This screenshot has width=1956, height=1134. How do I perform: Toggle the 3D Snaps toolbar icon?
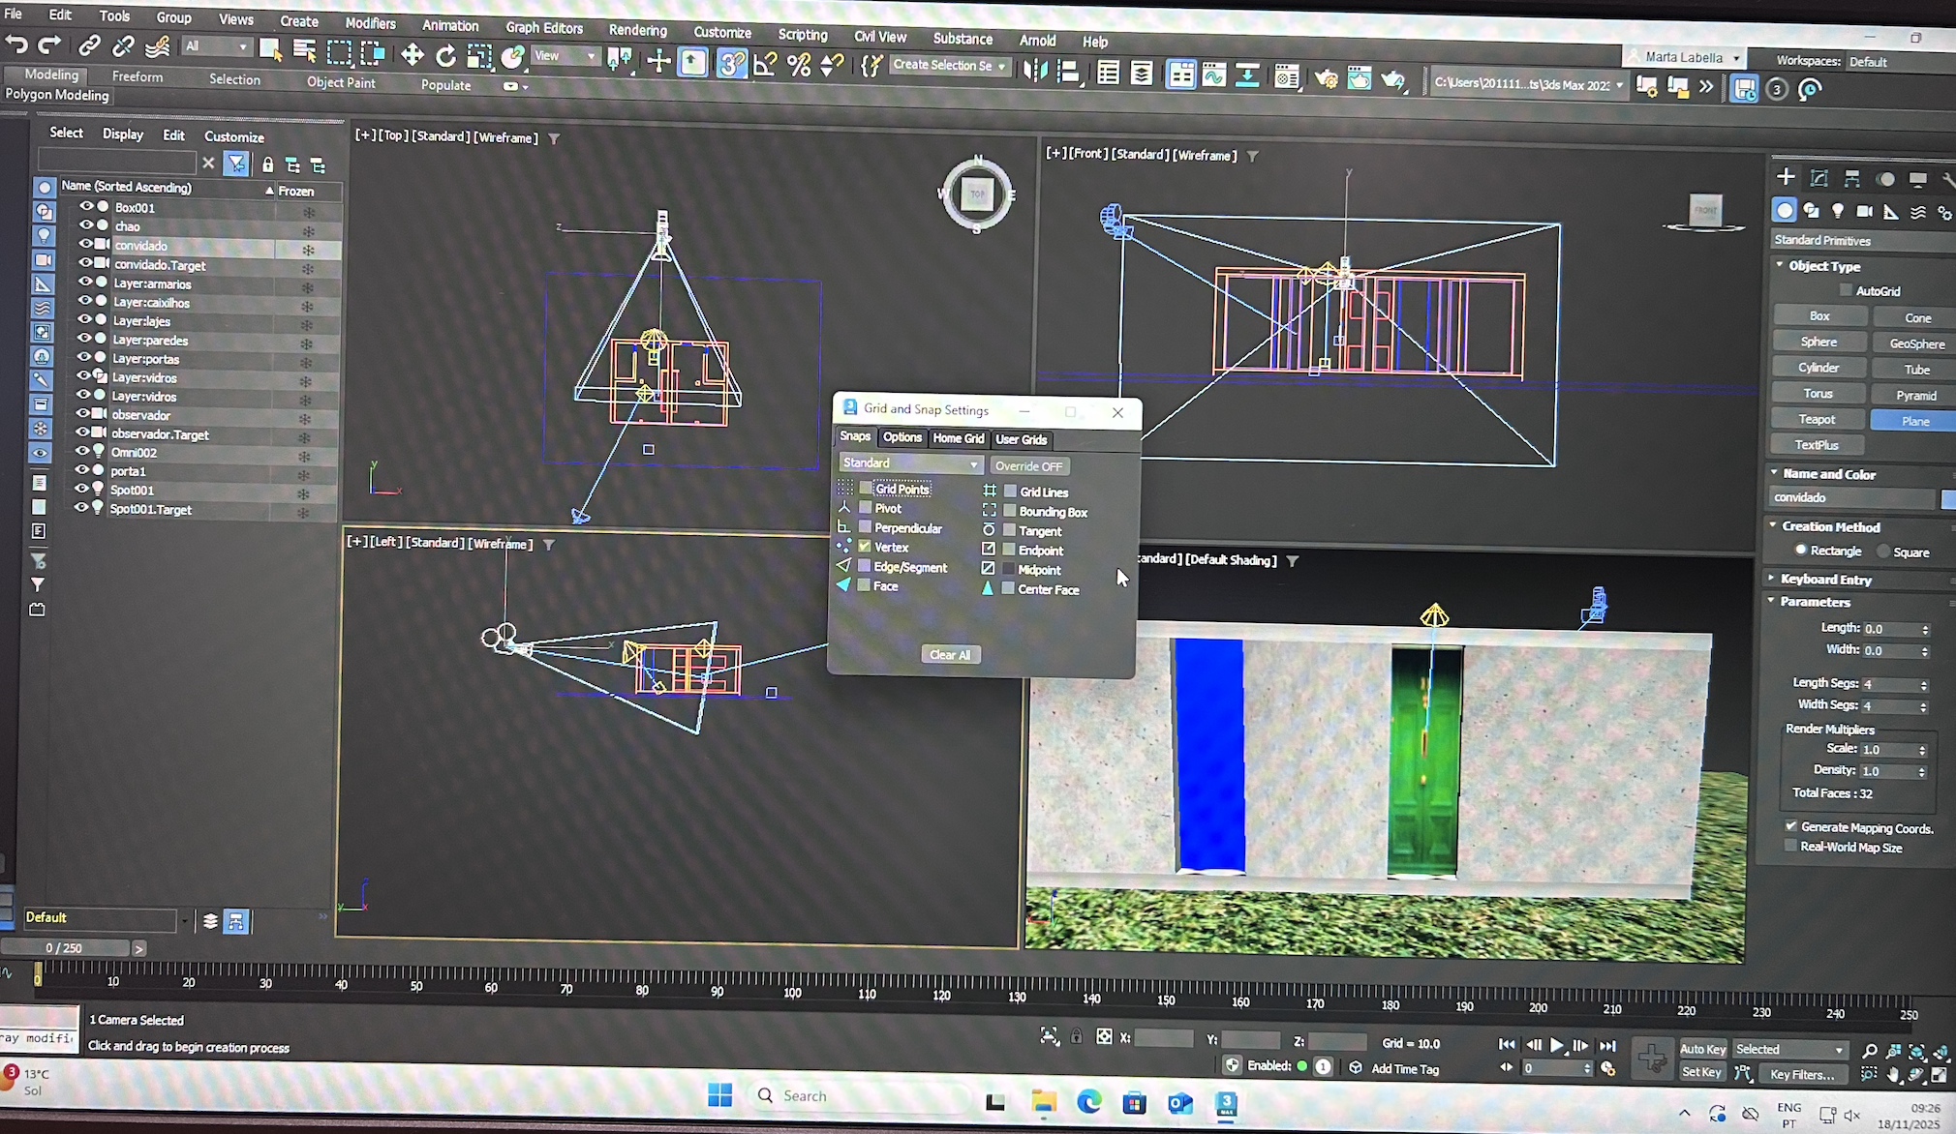click(x=731, y=64)
